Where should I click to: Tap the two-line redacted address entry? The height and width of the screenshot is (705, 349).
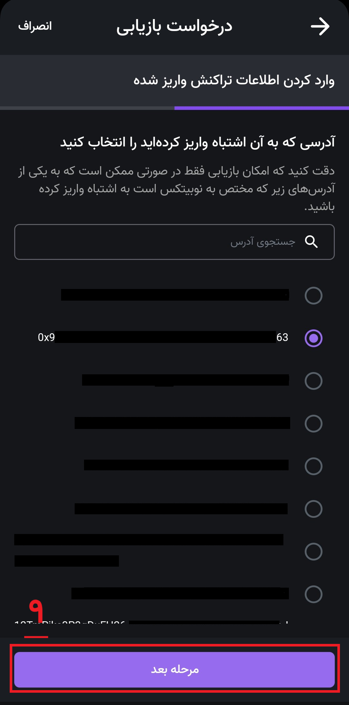(149, 550)
